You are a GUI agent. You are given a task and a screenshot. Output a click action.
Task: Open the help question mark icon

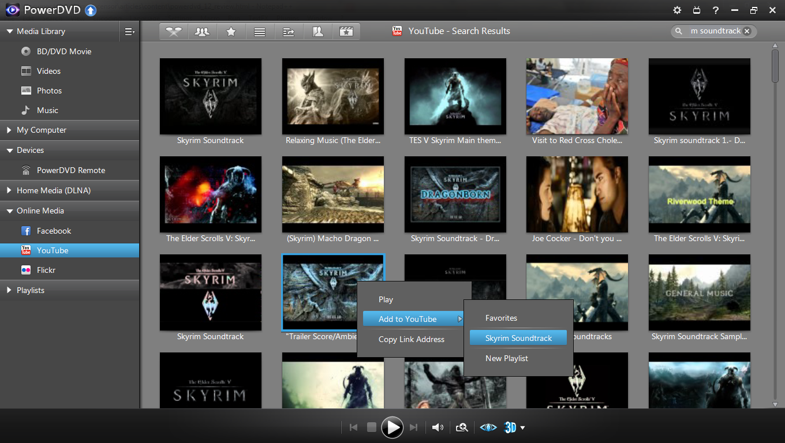click(715, 10)
